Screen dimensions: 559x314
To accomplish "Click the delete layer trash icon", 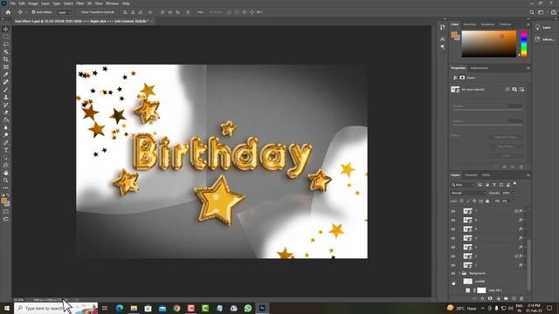I will (521, 298).
